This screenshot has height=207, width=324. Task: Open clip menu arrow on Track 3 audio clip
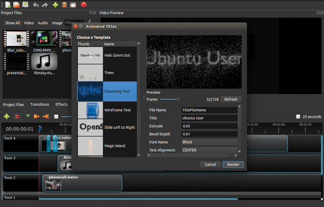[60, 158]
